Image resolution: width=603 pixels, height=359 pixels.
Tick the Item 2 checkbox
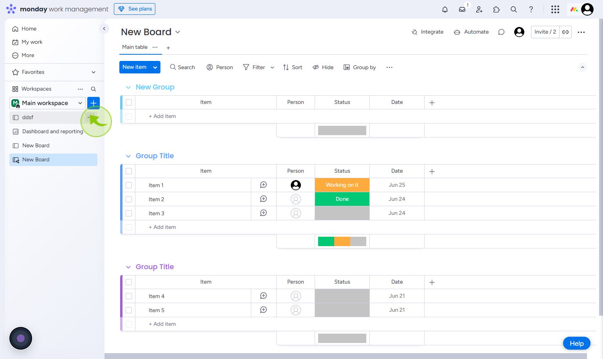[129, 199]
